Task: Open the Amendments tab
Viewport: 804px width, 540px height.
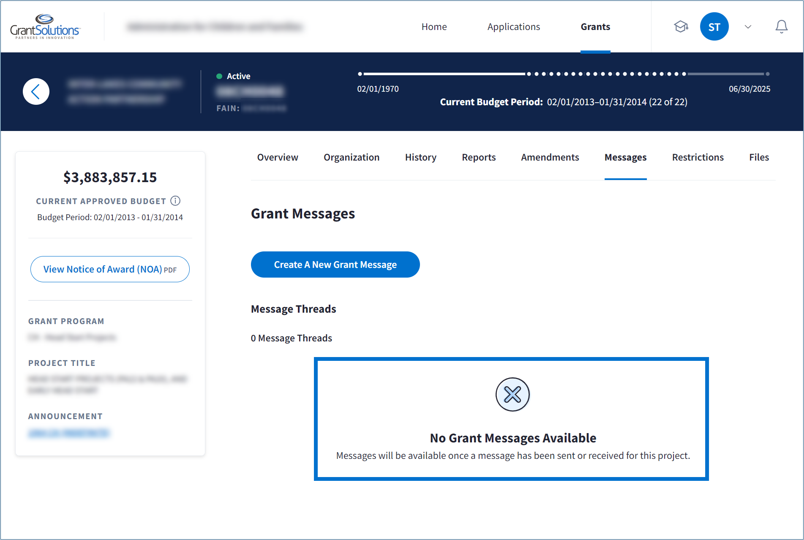Action: [x=550, y=157]
